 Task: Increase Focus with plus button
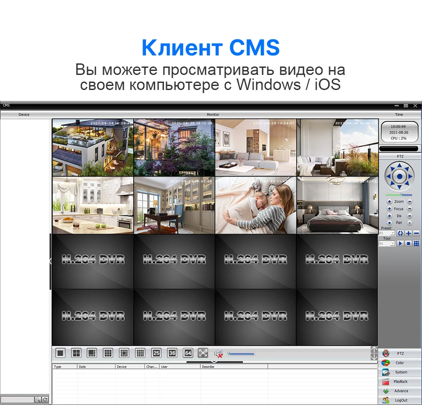click(389, 209)
